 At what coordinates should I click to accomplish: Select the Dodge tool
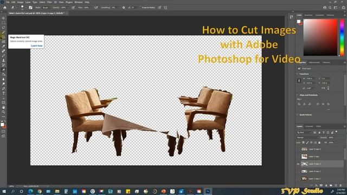3,84
